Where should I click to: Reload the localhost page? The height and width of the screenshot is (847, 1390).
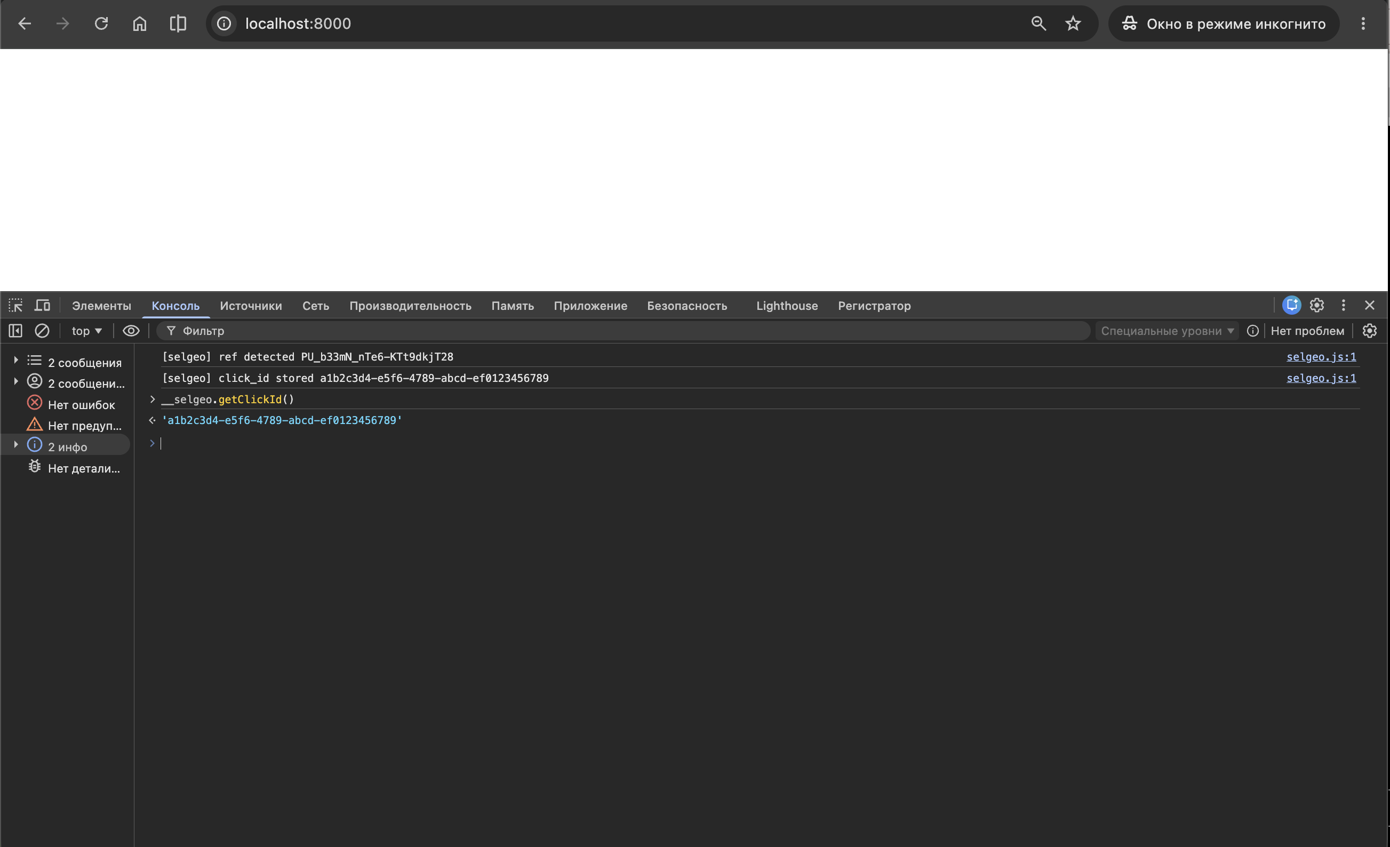(101, 23)
